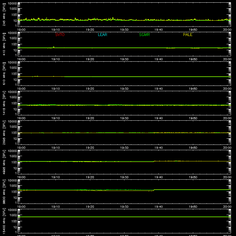Click the green SGMR station label
This screenshot has height=236, width=236.
(x=144, y=35)
